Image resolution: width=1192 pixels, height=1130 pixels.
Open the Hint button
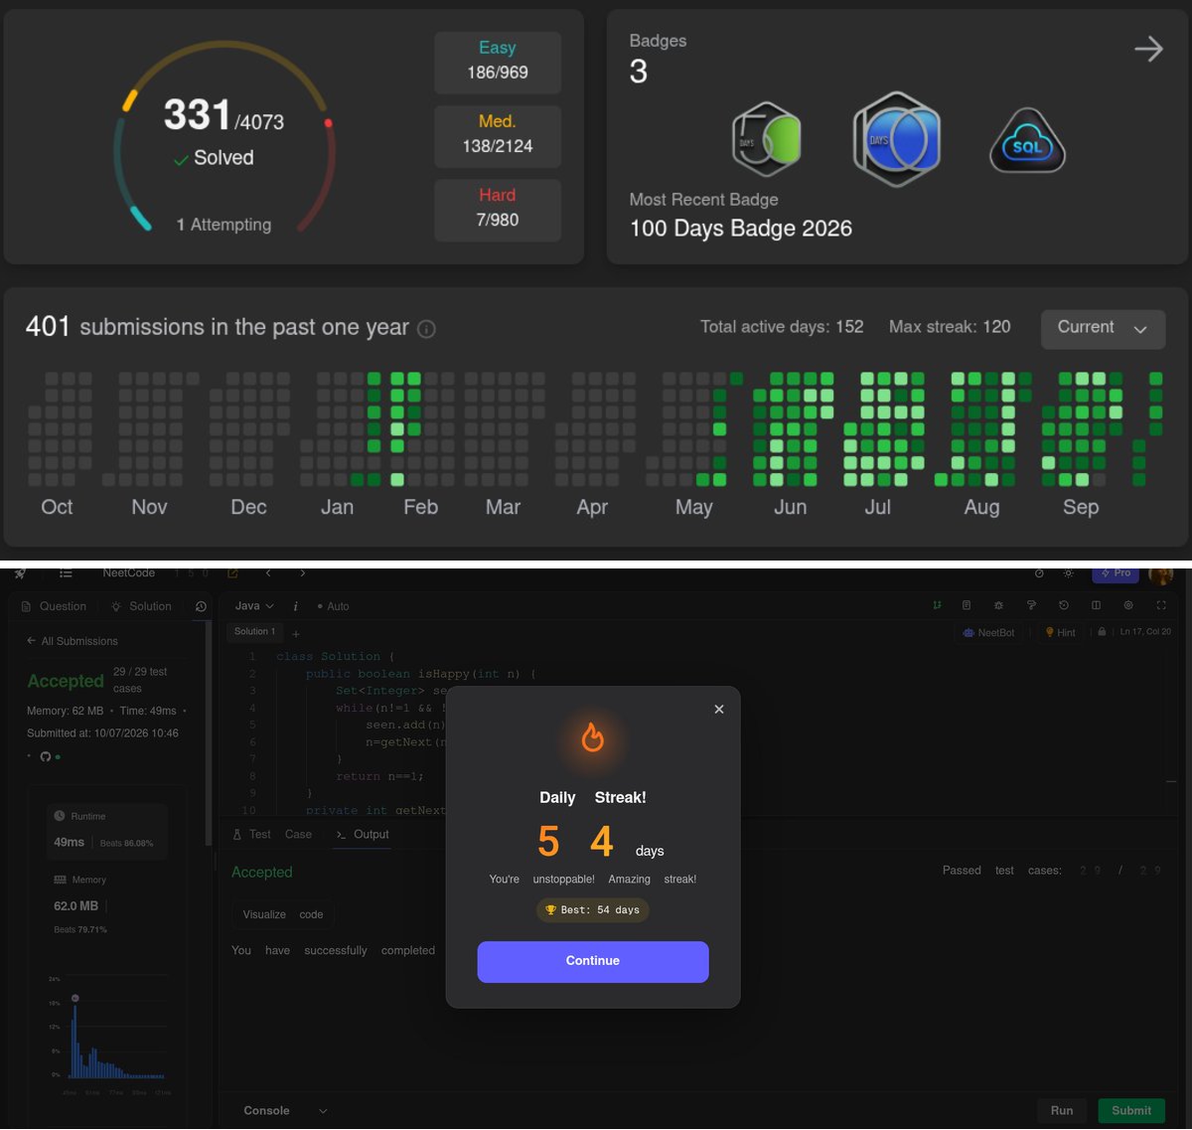[1060, 632]
